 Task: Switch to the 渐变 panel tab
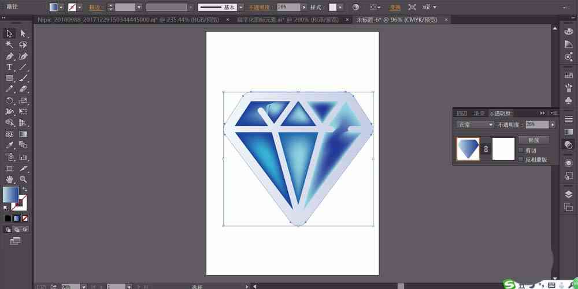pyautogui.click(x=479, y=113)
